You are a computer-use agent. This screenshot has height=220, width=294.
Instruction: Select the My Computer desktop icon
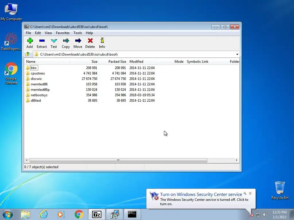pos(11,12)
